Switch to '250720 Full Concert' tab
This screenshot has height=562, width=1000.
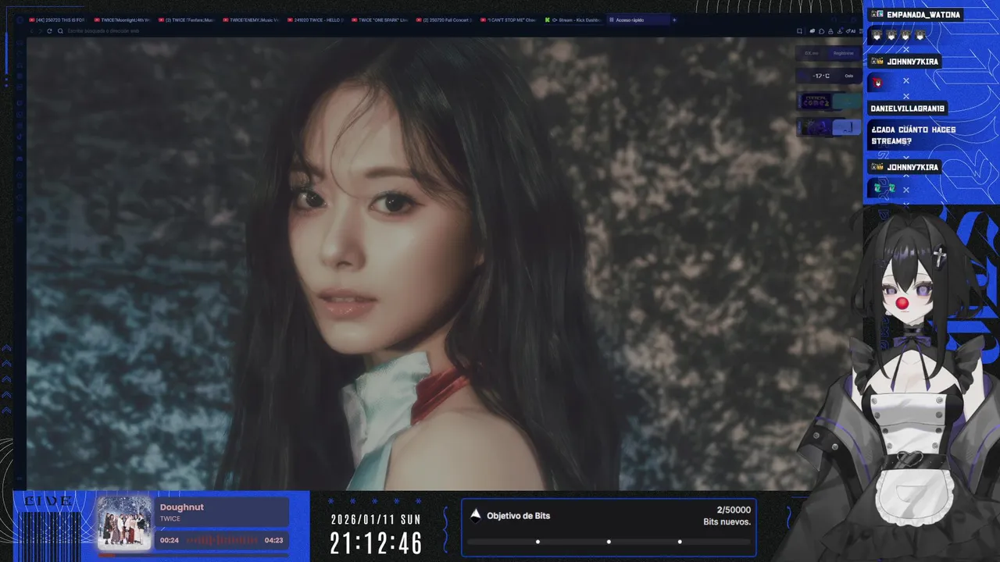(444, 20)
